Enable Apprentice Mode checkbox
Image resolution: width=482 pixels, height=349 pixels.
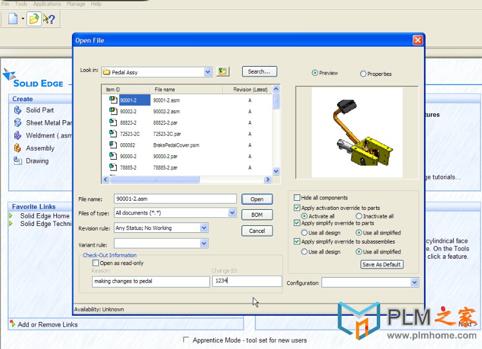[x=186, y=339]
